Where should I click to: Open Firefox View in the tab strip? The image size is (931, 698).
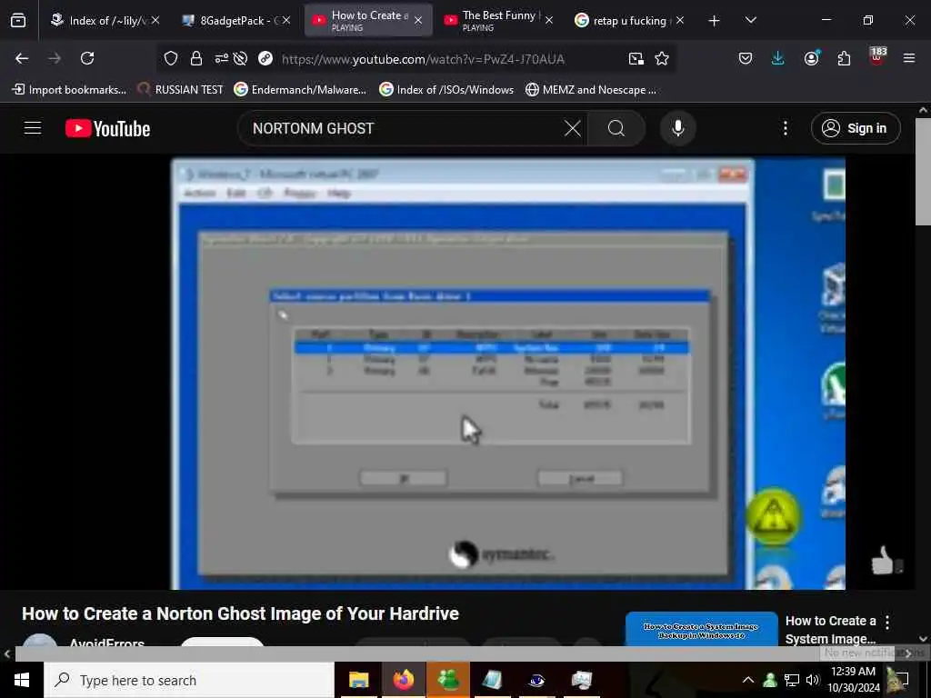click(18, 20)
